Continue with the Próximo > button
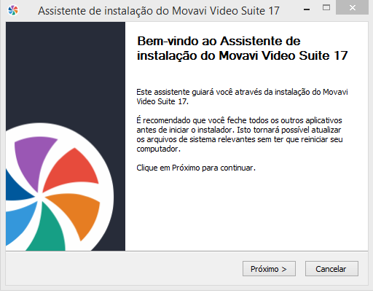Viewport: 373px width, 293px height. (x=269, y=269)
